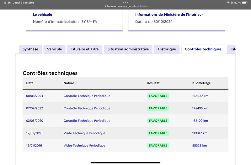The width and height of the screenshot is (251, 165).
Task: Click Contrôle Technique Périodique in 03/03/2020 row
Action: point(87,121)
